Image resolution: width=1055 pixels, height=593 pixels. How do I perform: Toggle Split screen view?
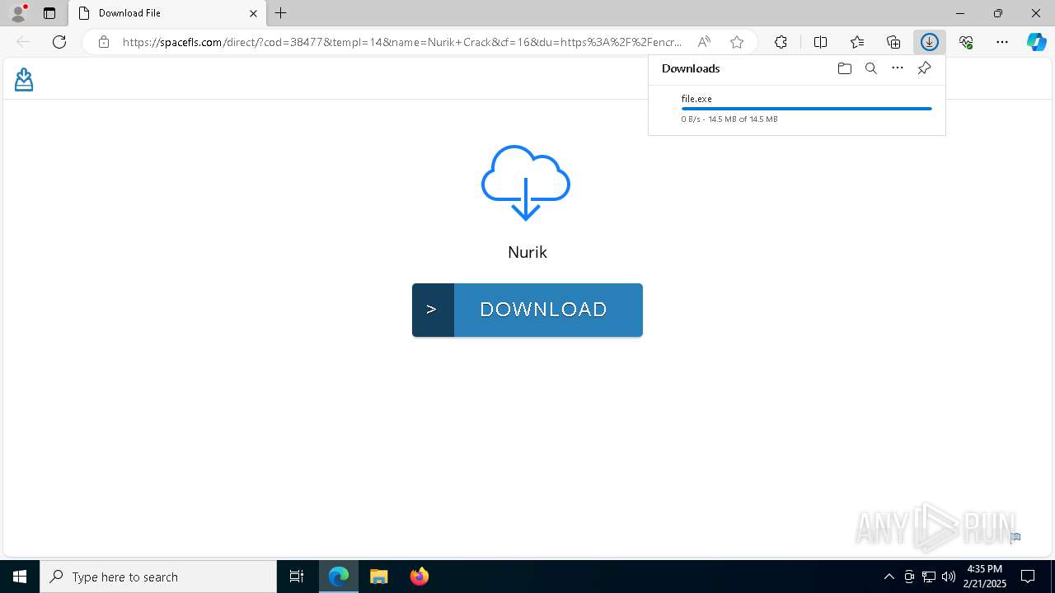click(820, 42)
